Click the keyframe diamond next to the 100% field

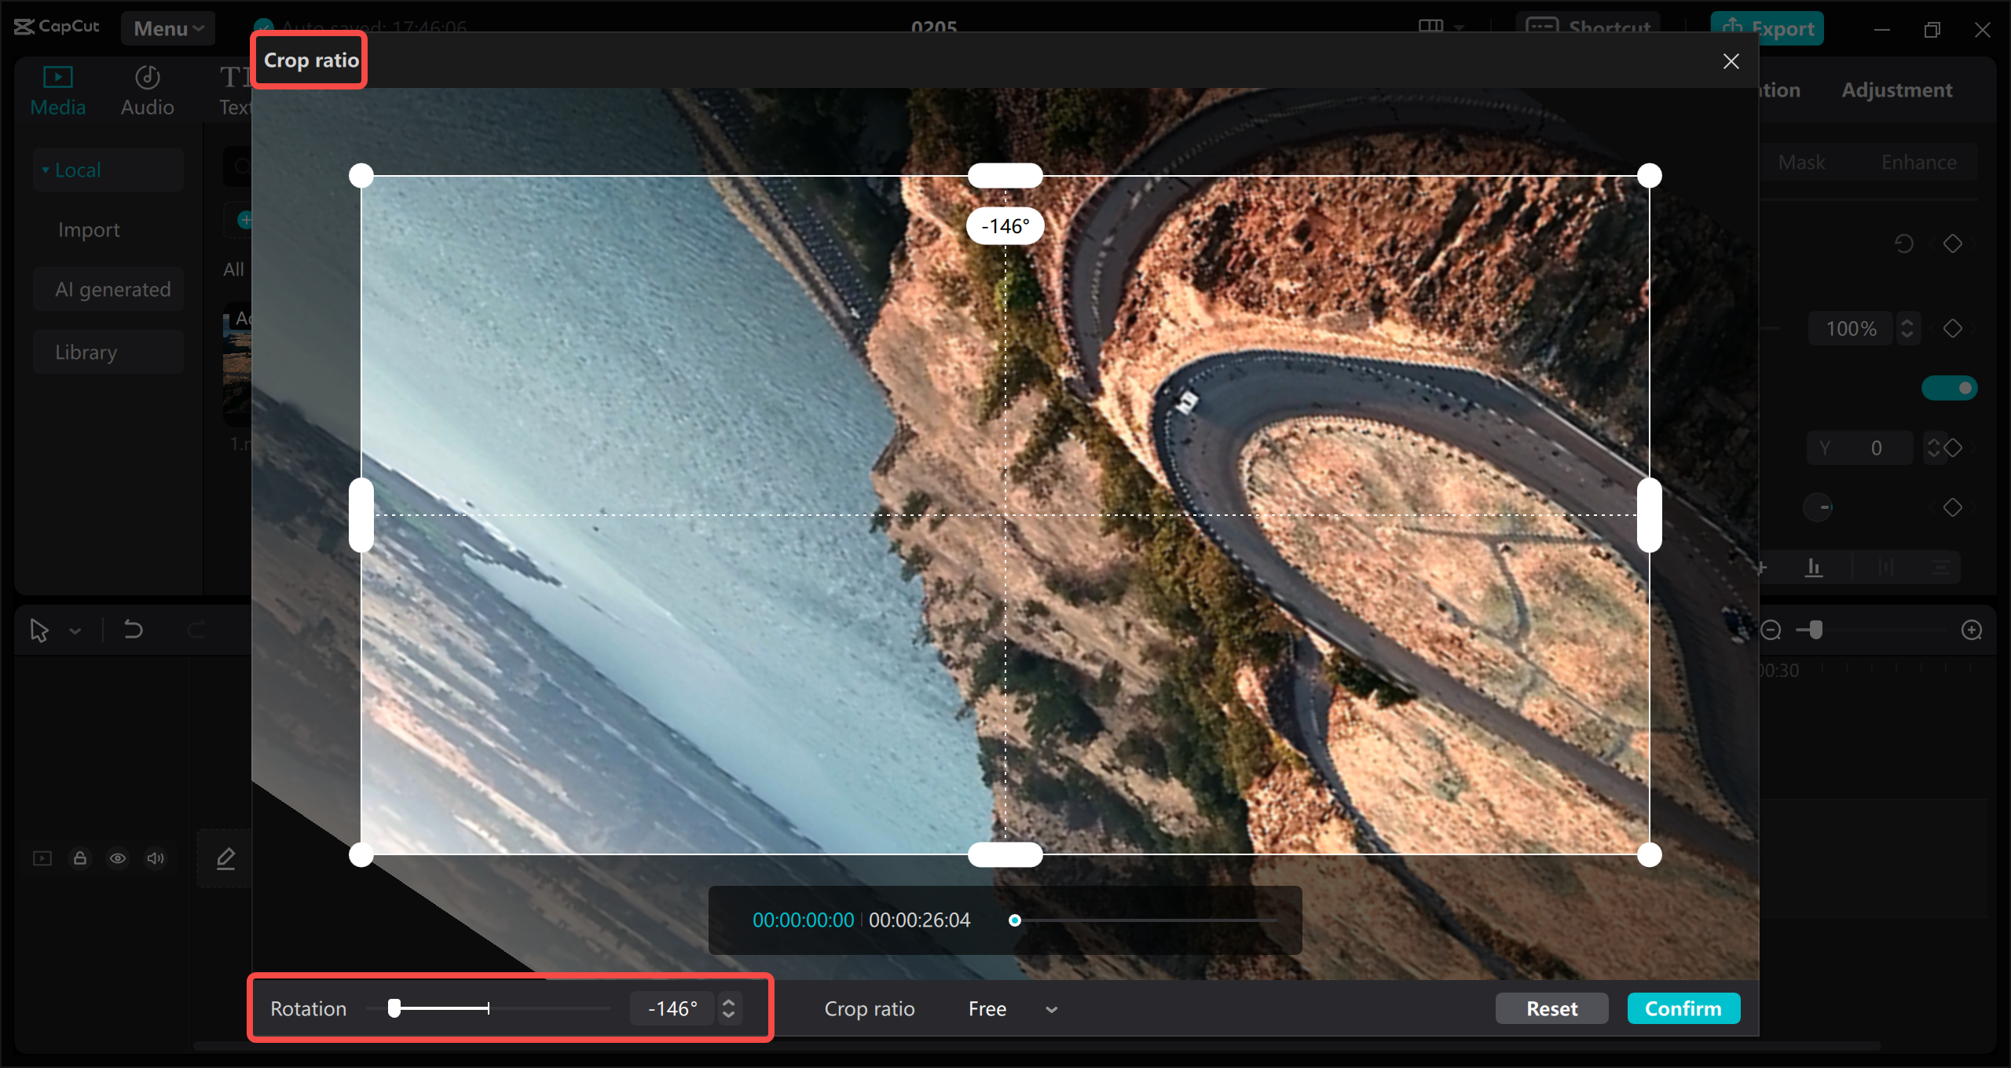pyautogui.click(x=1954, y=328)
